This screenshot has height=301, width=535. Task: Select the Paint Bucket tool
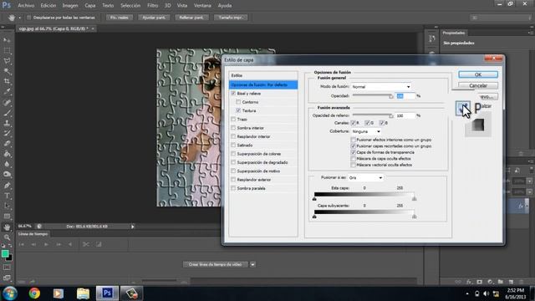[x=7, y=154]
